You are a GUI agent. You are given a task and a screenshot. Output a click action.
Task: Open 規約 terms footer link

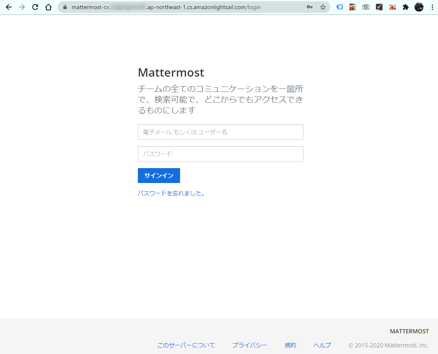(x=290, y=345)
